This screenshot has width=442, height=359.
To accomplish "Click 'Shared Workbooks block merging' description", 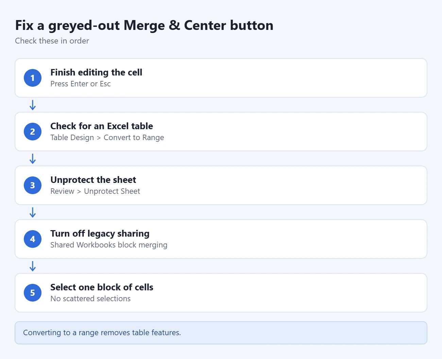I will pos(109,245).
